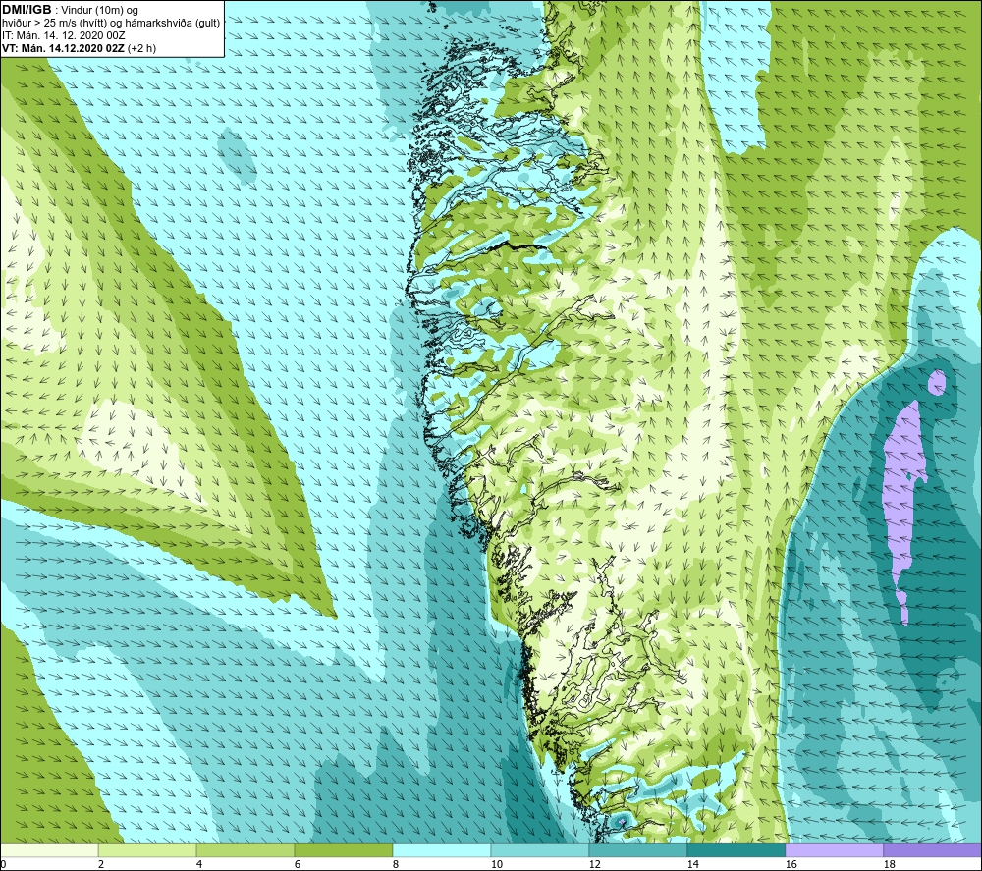This screenshot has height=871, width=982.
Task: Click the 10–12 m/s light teal swatch
Action: (x=539, y=850)
